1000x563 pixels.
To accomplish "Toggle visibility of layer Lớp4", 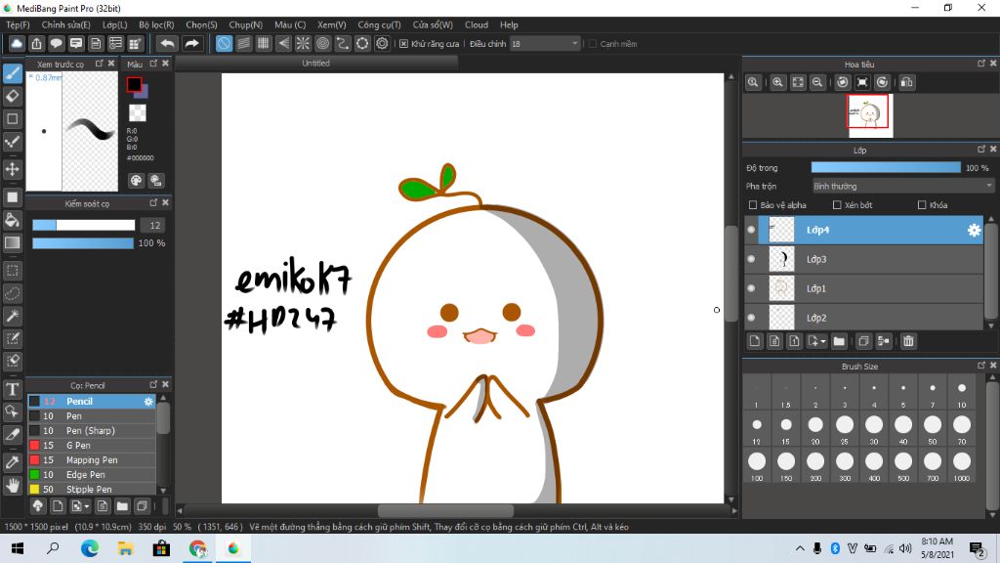I will pos(751,230).
